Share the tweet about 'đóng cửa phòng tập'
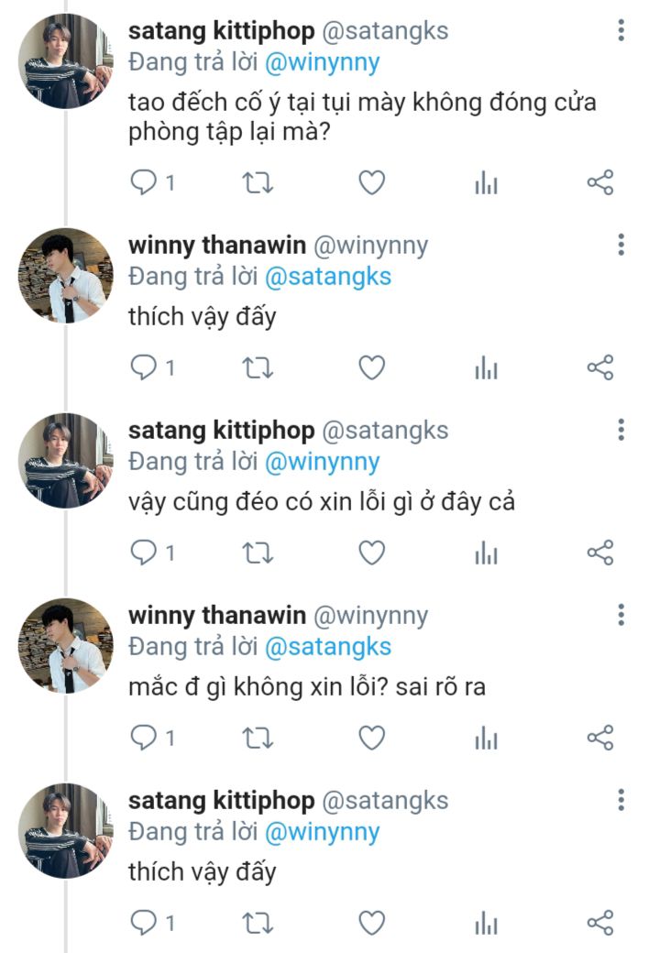This screenshot has width=660, height=953. (599, 183)
